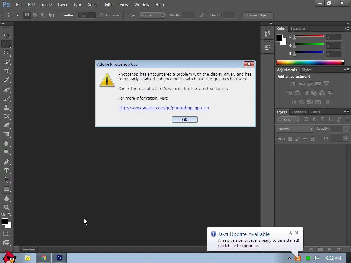The image size is (351, 263).
Task: Toggle Lock position
Action: point(305,139)
